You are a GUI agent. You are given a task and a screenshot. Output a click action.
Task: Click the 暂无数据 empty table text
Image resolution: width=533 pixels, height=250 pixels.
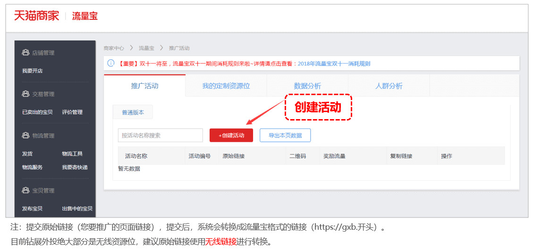coord(129,169)
